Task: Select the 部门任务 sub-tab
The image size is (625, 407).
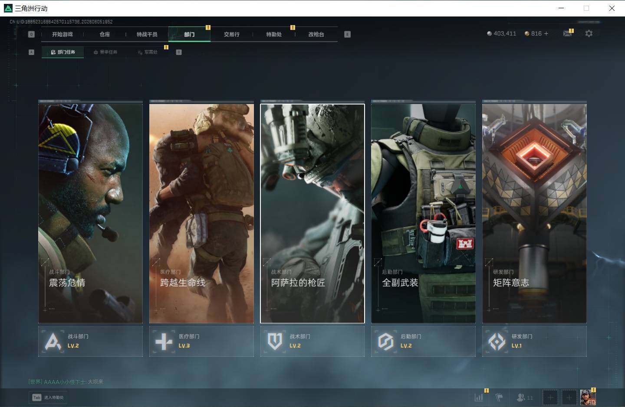Action: [x=63, y=52]
